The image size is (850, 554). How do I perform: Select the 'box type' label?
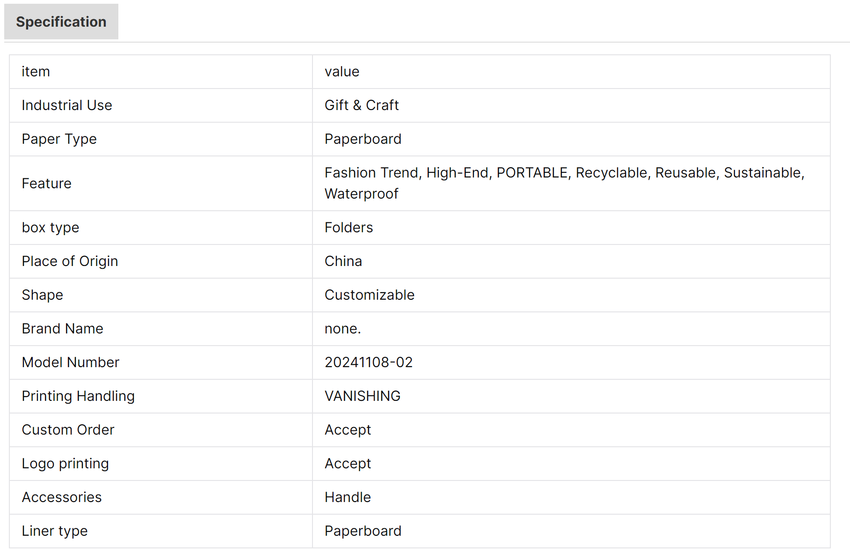51,228
